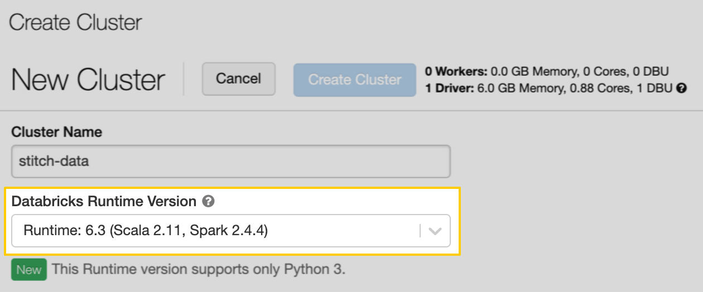Click the "Databricks Runtime Version" label
The width and height of the screenshot is (703, 292).
point(104,202)
